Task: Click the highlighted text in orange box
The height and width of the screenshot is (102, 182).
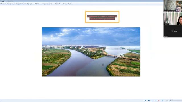Action: 102,17
